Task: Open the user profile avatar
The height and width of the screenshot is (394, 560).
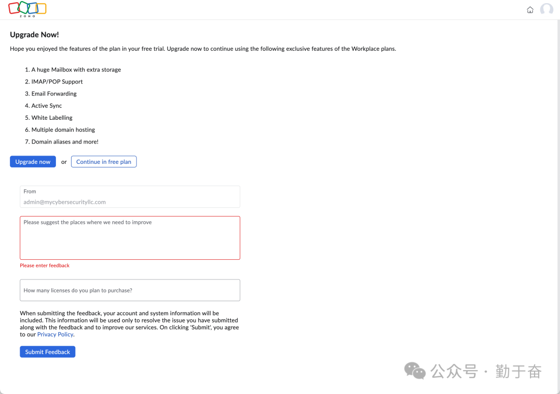Action: pos(547,10)
